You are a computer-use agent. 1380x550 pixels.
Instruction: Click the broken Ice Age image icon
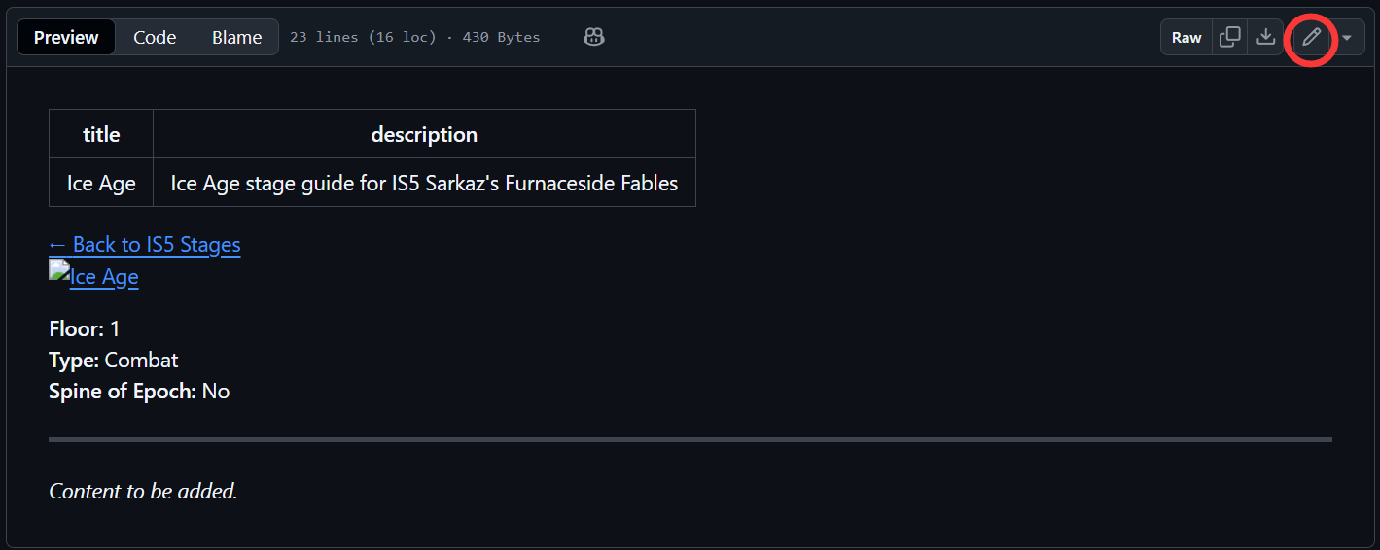[58, 272]
